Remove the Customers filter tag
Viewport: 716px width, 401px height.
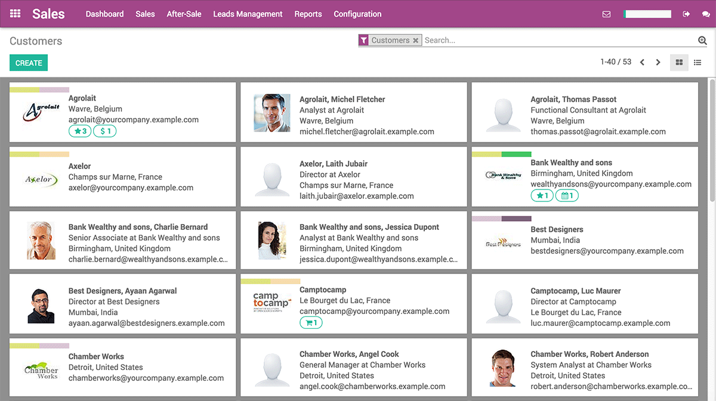click(416, 40)
